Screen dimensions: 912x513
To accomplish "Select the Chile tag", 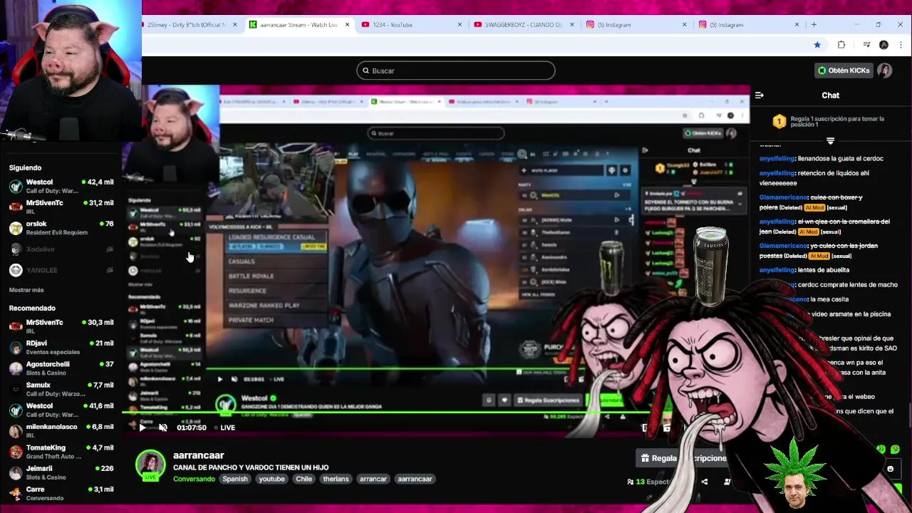I will (304, 479).
